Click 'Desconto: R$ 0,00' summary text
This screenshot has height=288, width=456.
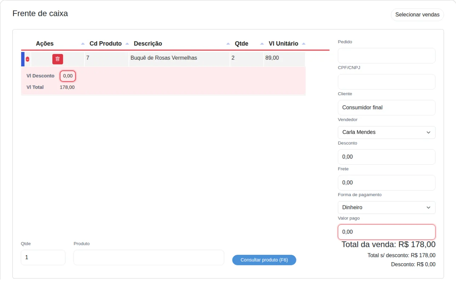coord(413,264)
